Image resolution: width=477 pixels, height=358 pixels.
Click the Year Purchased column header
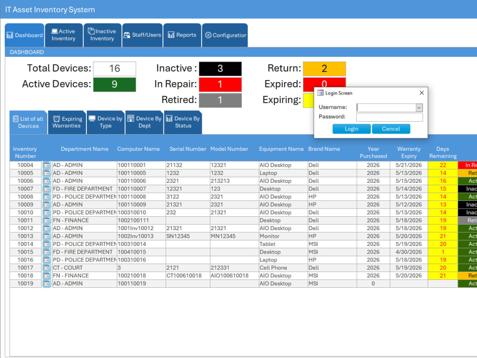coord(373,153)
